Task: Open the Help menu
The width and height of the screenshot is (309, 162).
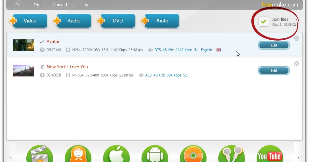Action: 84,5
